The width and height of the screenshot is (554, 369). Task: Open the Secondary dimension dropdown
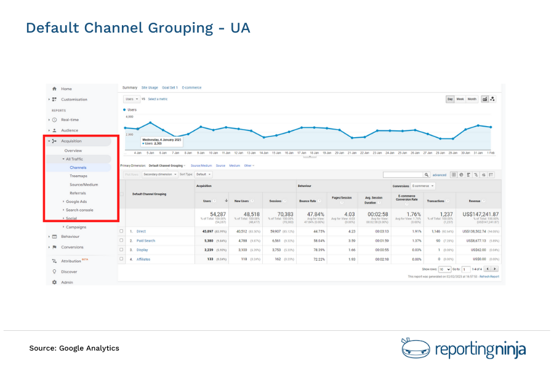[159, 175]
